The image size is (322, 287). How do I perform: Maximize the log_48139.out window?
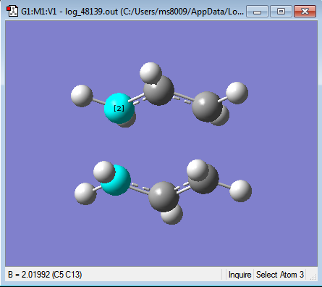[x=281, y=12]
